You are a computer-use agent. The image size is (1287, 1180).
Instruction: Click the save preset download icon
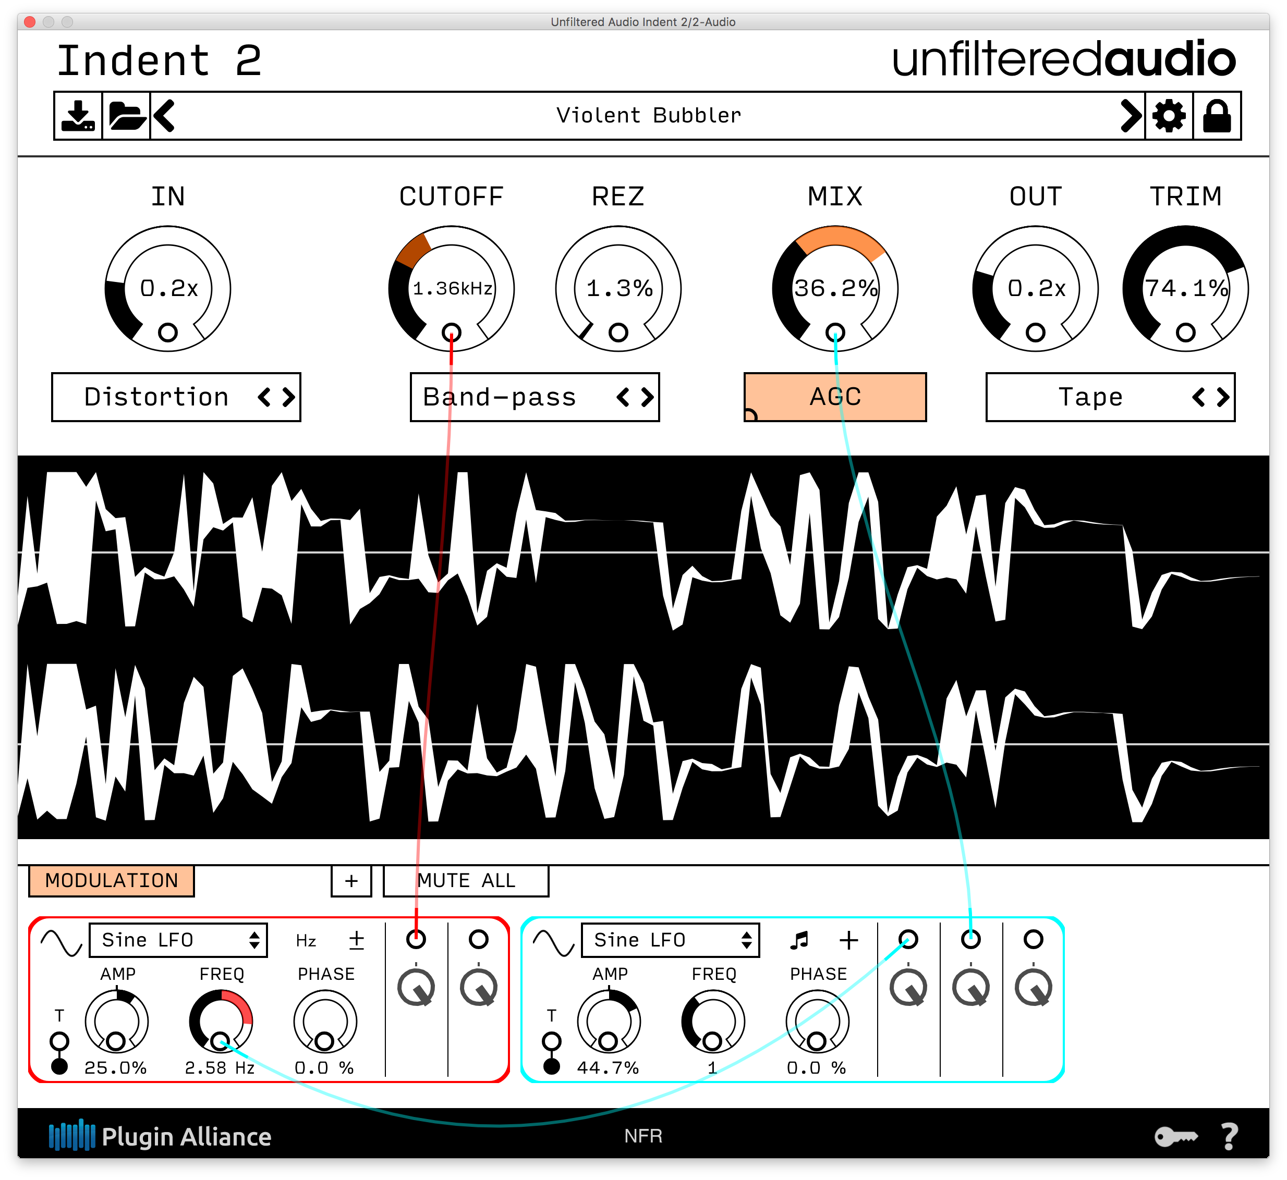click(78, 116)
